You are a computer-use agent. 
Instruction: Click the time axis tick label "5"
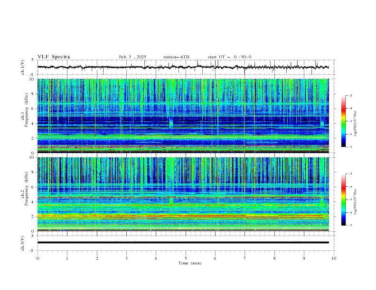[186, 258]
